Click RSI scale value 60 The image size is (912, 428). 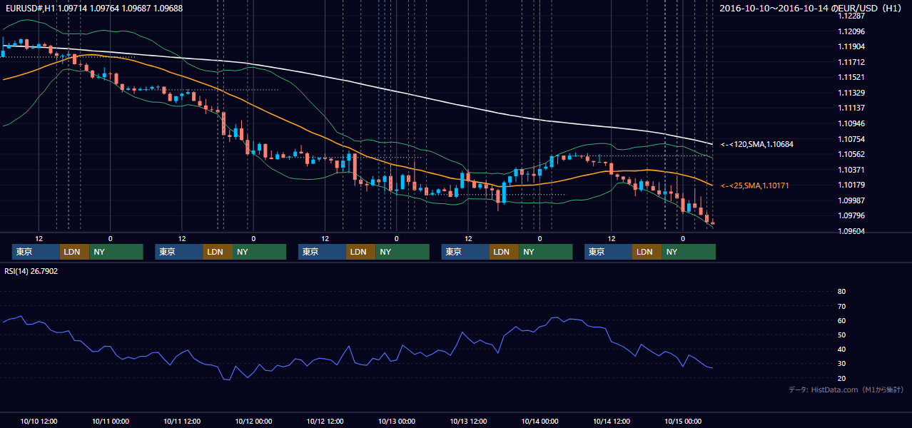pos(841,320)
